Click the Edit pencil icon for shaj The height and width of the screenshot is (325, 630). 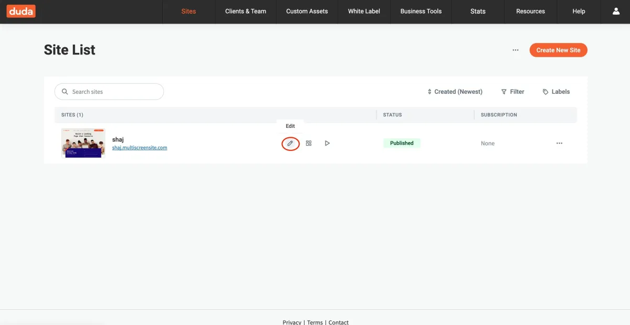[290, 143]
